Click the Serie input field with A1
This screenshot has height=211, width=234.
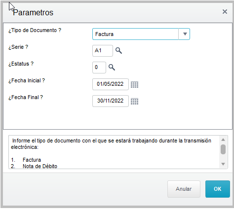click(103, 51)
